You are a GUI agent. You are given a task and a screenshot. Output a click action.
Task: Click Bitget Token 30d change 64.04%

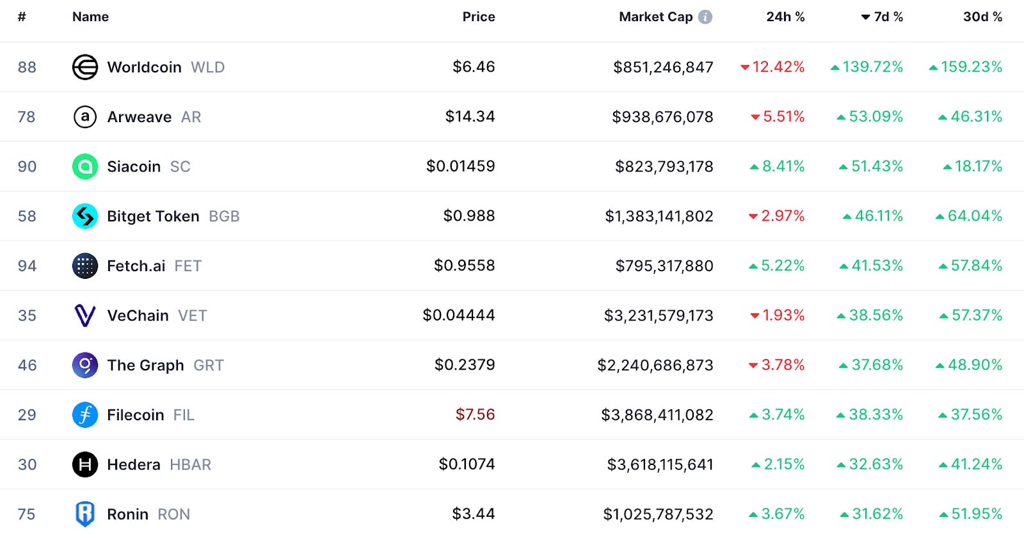point(969,216)
